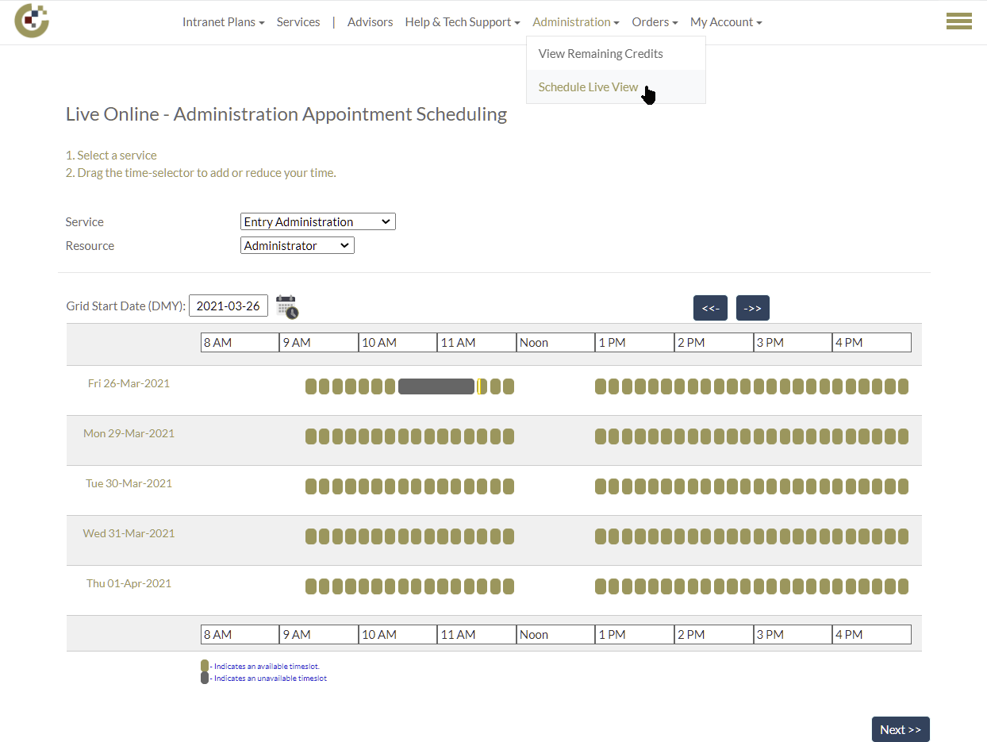Click the site logo icon
This screenshot has width=987, height=742.
pos(32,21)
